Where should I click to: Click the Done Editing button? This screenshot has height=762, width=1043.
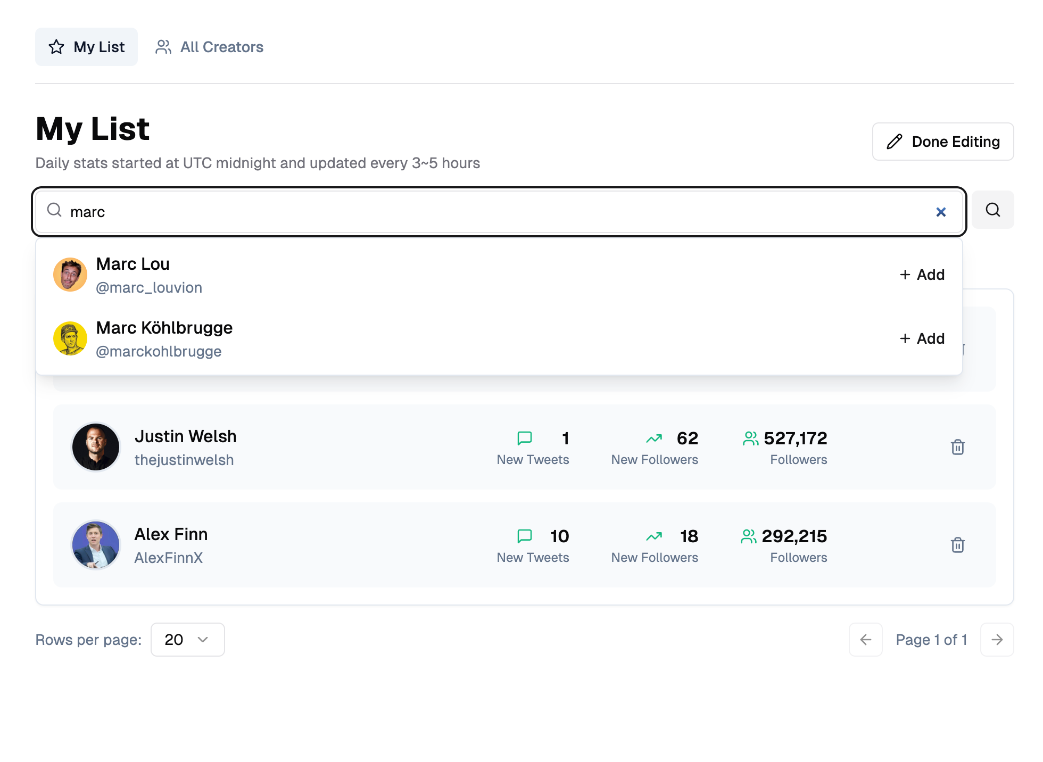943,142
